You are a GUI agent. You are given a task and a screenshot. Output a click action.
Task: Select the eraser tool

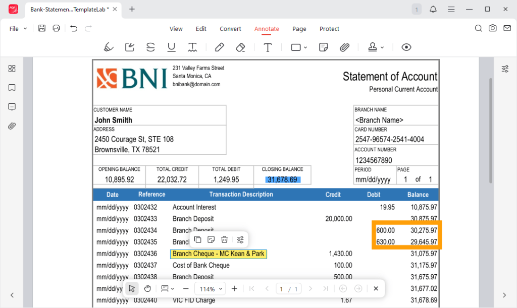pos(240,47)
